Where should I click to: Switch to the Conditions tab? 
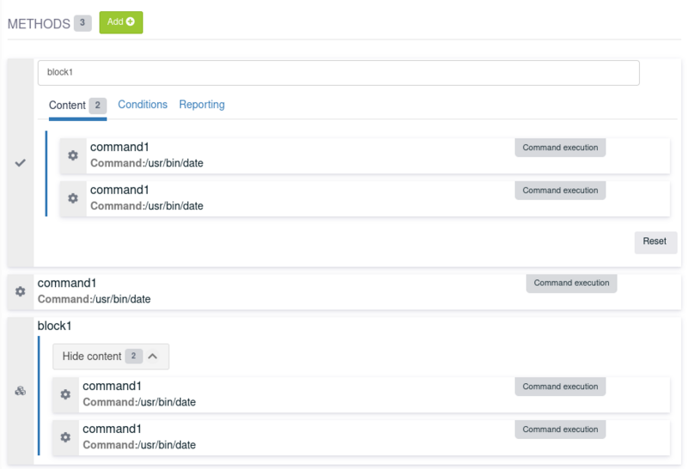click(143, 104)
